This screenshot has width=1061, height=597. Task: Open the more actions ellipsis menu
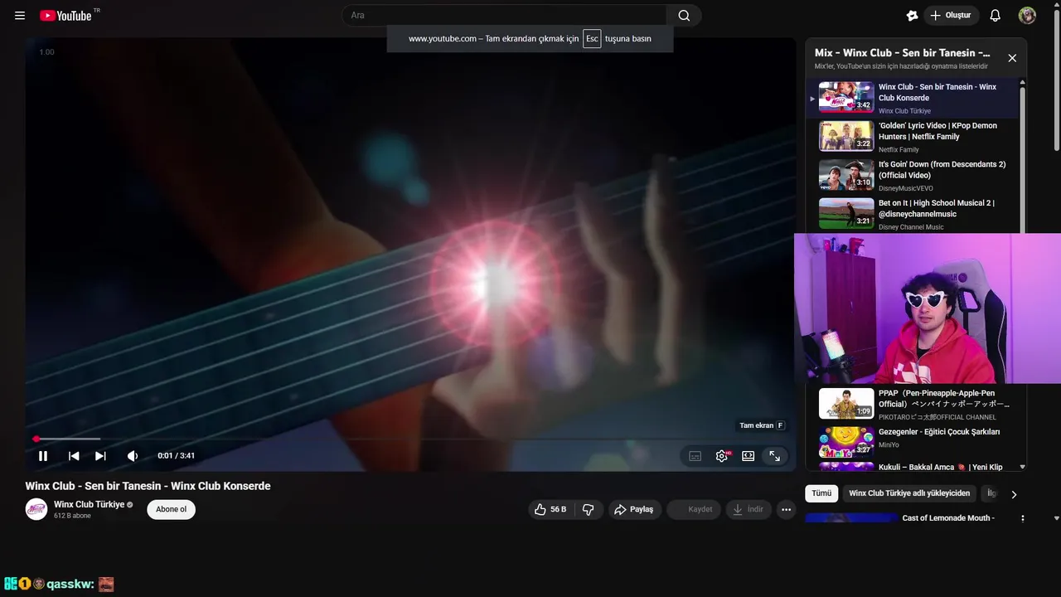786,509
